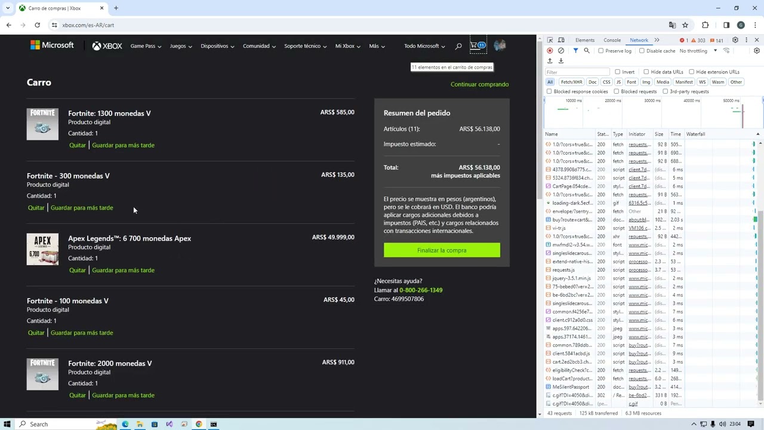Open DevTools settings gear
Image resolution: width=764 pixels, height=430 pixels.
click(735, 40)
